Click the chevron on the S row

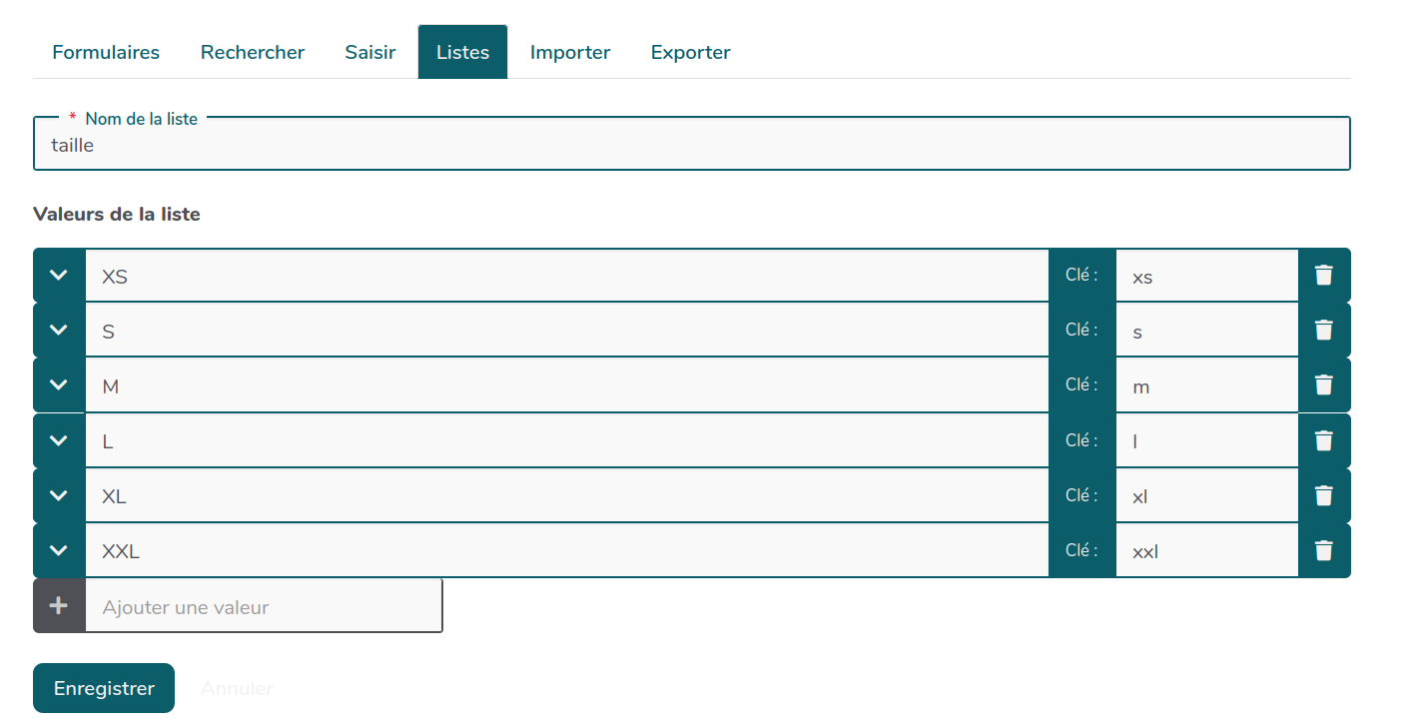(x=59, y=331)
